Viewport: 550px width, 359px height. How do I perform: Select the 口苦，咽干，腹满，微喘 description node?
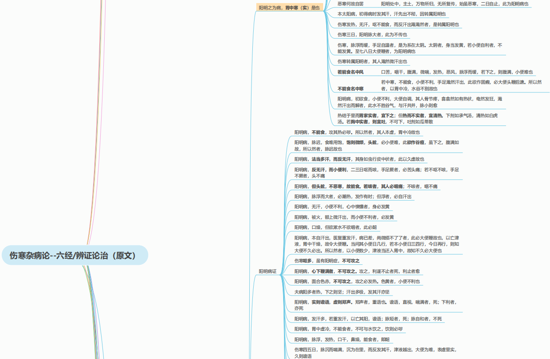[457, 72]
